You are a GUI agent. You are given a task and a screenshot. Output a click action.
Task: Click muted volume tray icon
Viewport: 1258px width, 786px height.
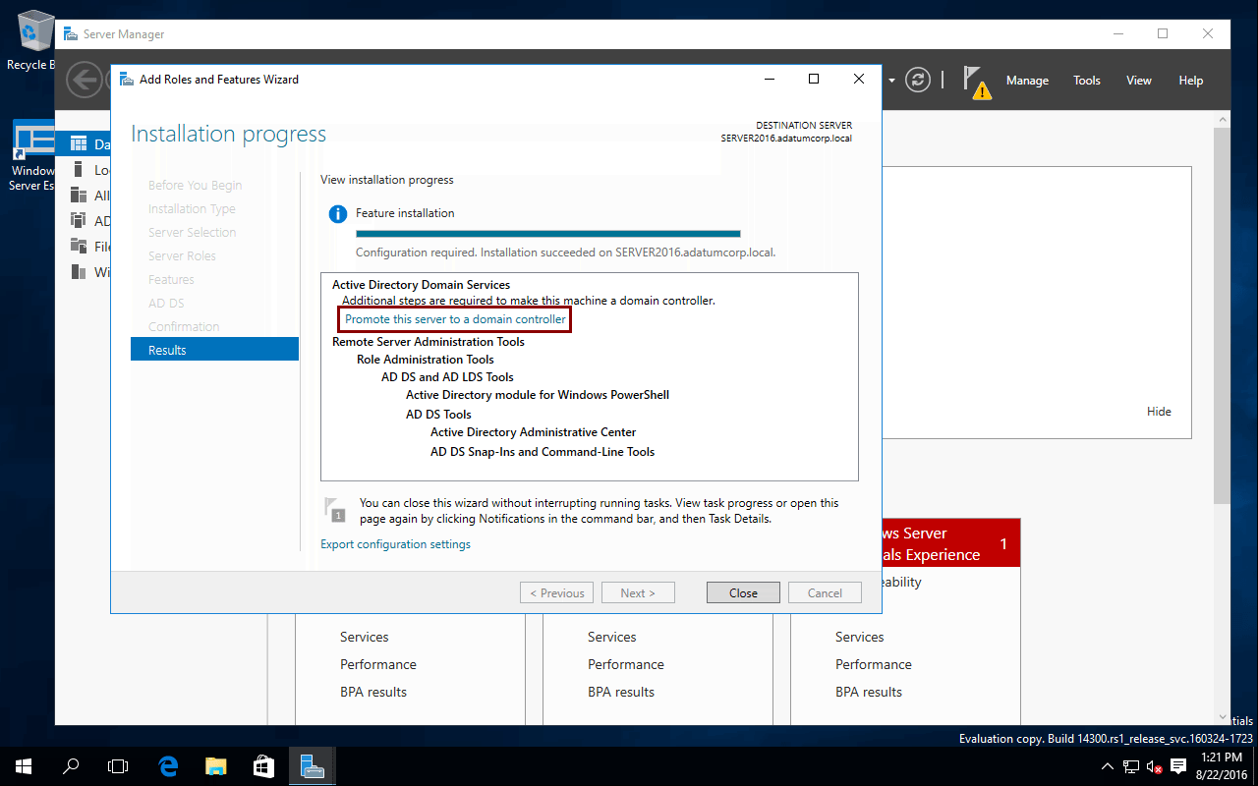point(1155,766)
